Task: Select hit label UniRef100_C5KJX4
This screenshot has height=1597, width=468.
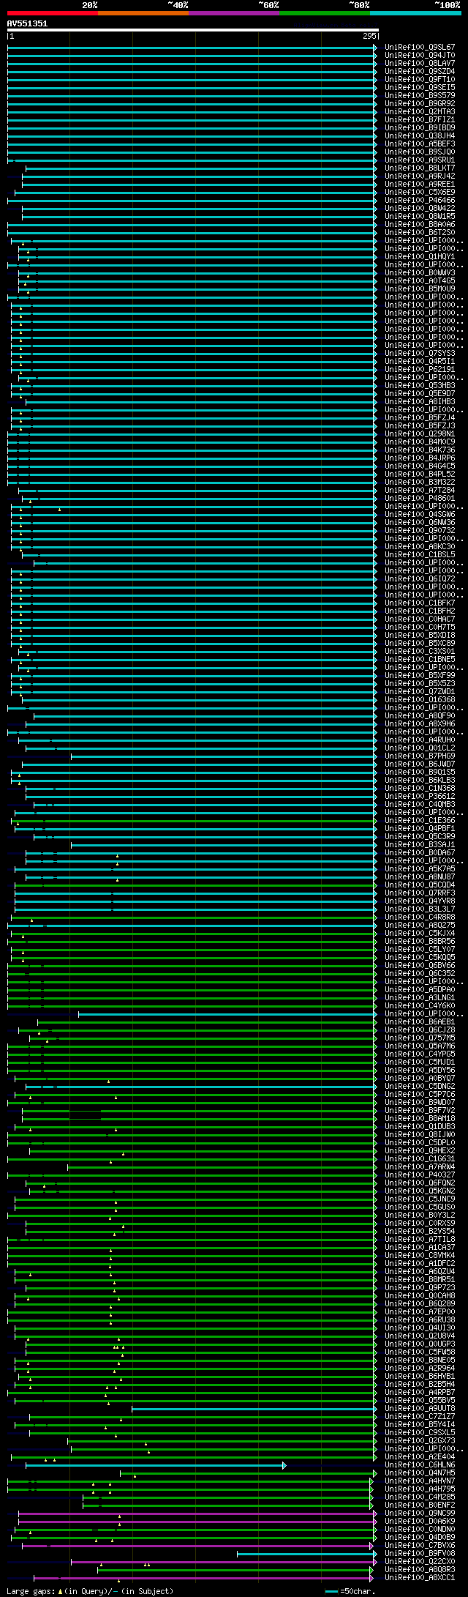Action: 420,934
